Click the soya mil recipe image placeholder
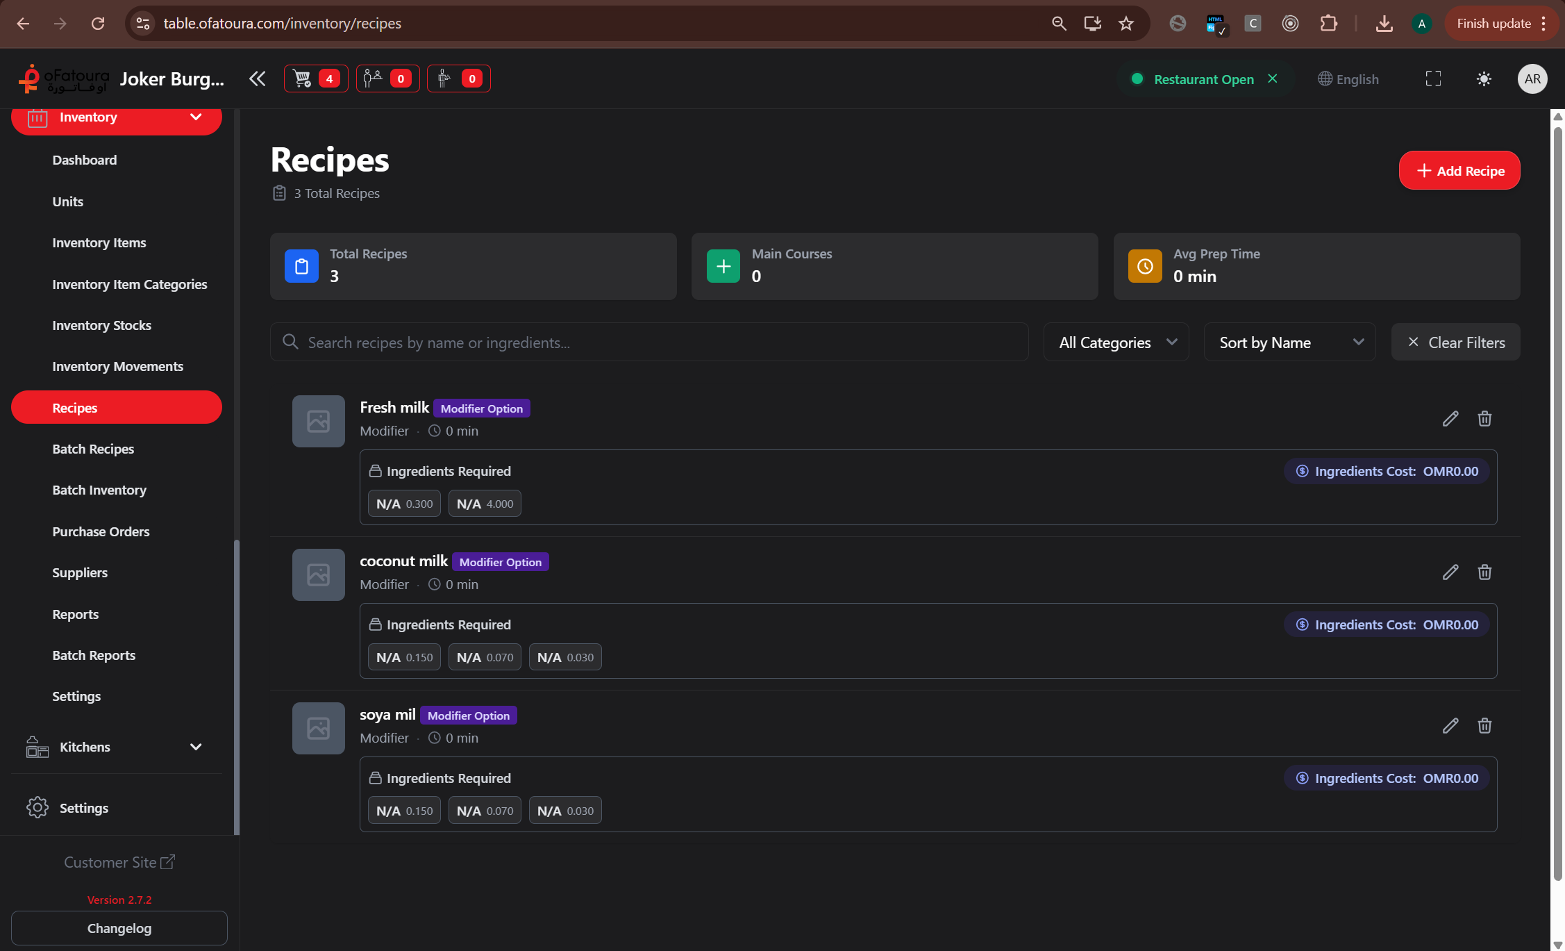1565x951 pixels. [318, 727]
